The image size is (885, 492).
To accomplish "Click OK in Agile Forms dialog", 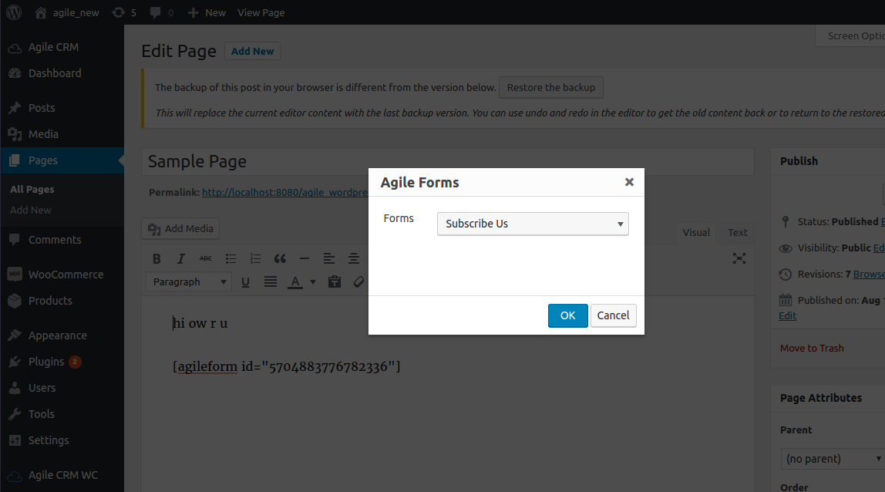I will [x=568, y=315].
